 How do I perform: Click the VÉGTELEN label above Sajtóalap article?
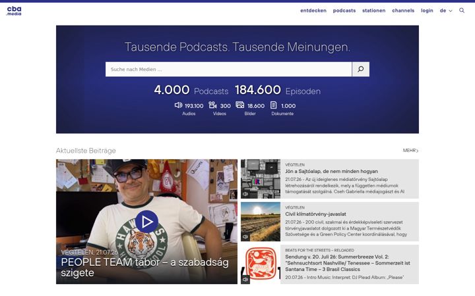(x=295, y=164)
